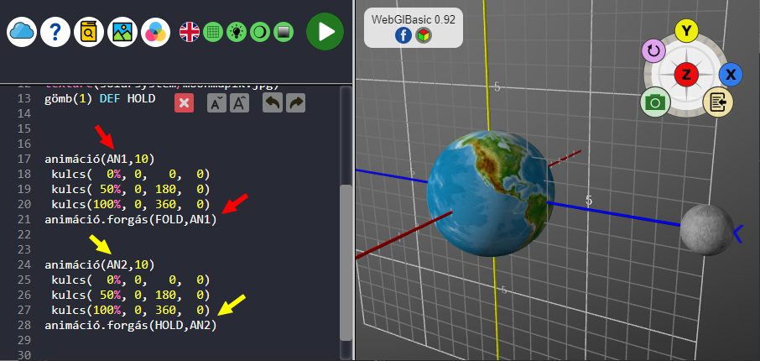
Task: Take a screenshot with camera icon
Action: [654, 102]
